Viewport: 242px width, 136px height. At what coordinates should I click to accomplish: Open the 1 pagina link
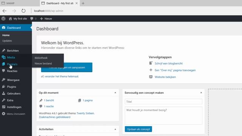(x=87, y=100)
